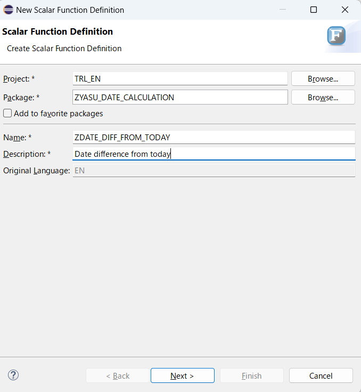361x392 pixels.
Task: Close the dialog with the X button
Action: (x=345, y=10)
